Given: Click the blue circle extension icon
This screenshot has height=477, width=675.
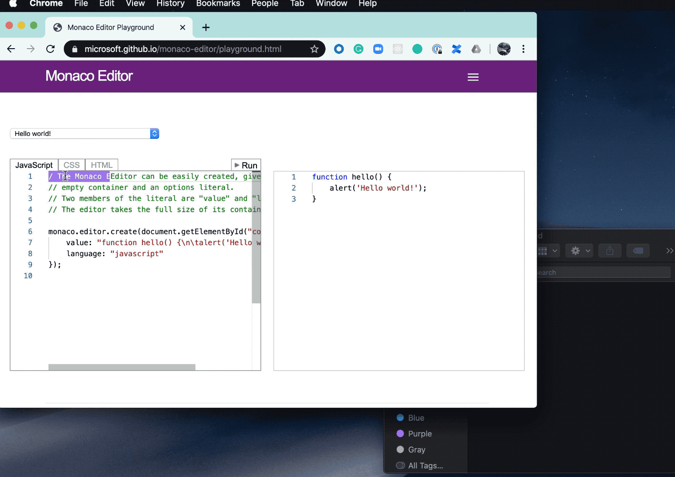Looking at the screenshot, I should pyautogui.click(x=339, y=49).
